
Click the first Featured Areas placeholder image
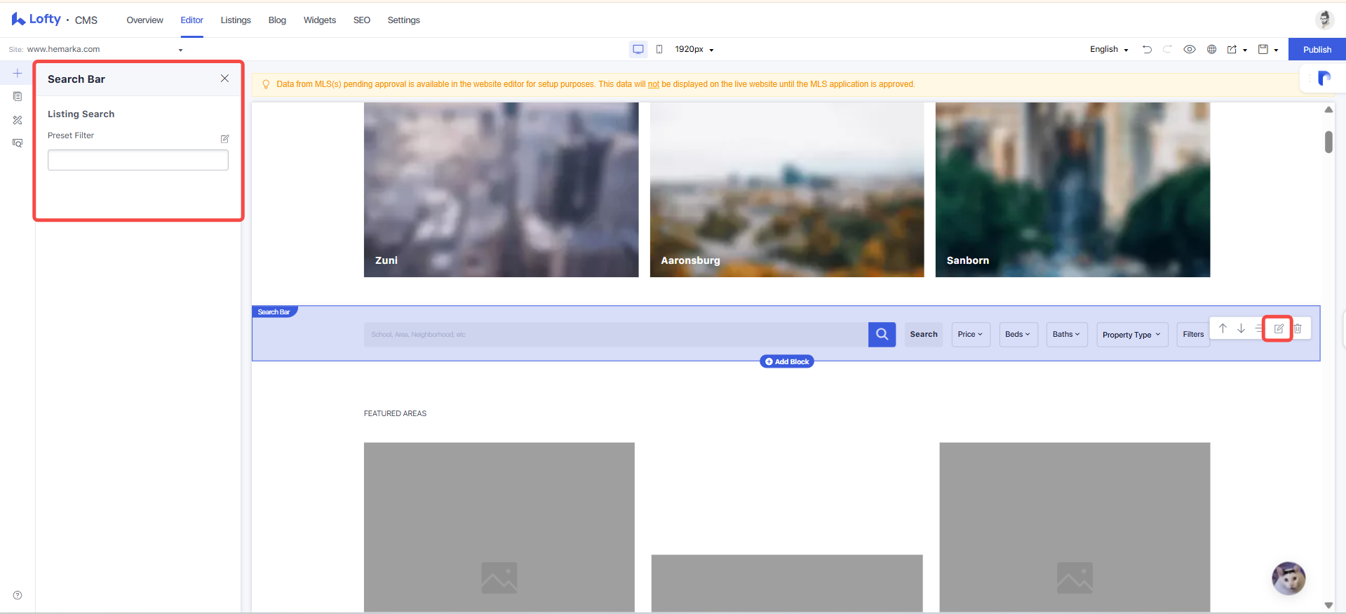click(499, 527)
